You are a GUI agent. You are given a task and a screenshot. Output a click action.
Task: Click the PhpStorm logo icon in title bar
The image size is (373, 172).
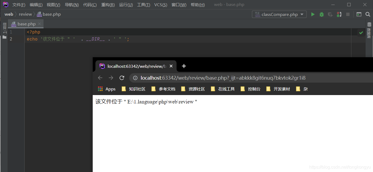click(x=6, y=5)
